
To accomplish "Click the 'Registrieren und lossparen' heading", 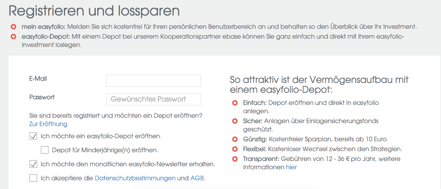I will pyautogui.click(x=94, y=11).
